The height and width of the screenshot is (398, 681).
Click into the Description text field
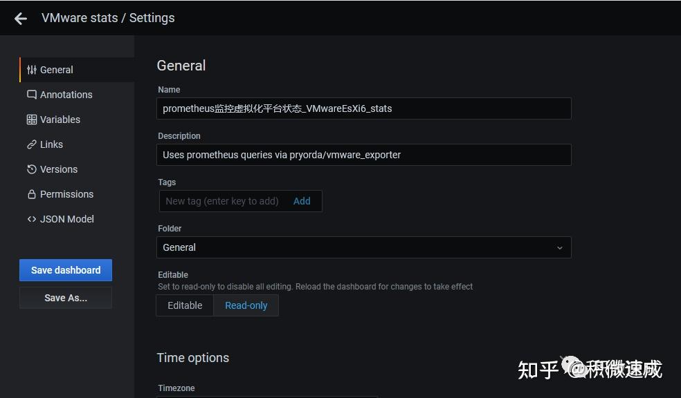[363, 155]
